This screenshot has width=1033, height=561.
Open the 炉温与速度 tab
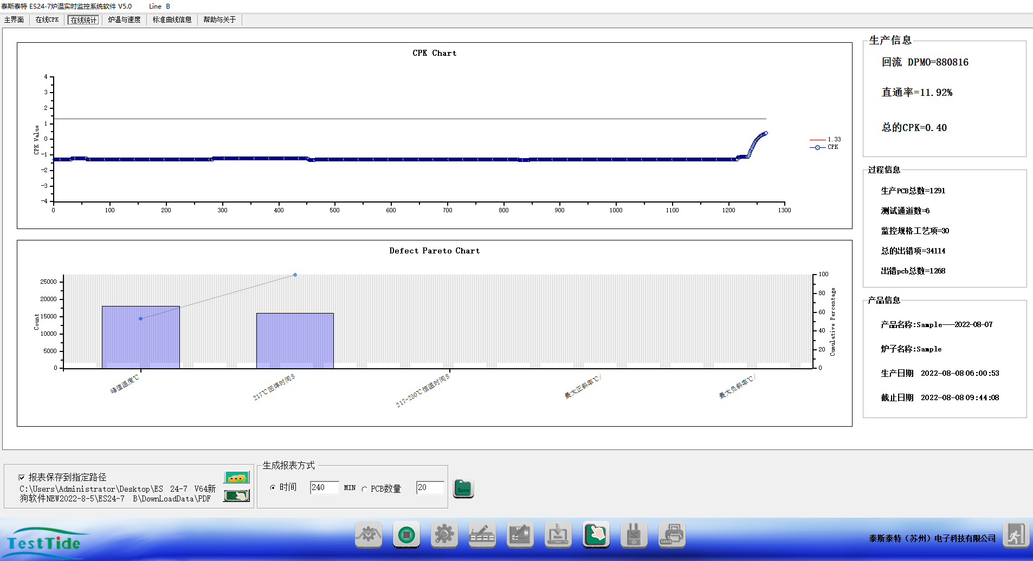coord(124,20)
